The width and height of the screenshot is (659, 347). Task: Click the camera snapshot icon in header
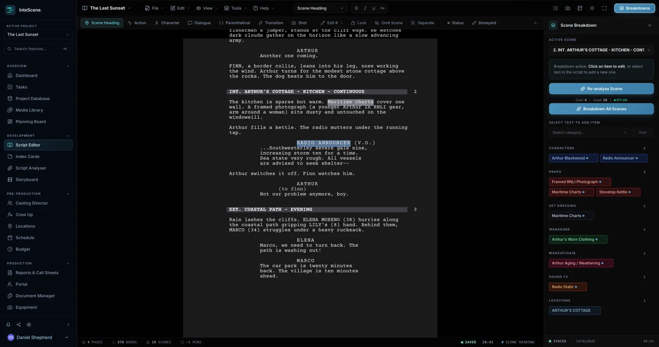pyautogui.click(x=568, y=8)
